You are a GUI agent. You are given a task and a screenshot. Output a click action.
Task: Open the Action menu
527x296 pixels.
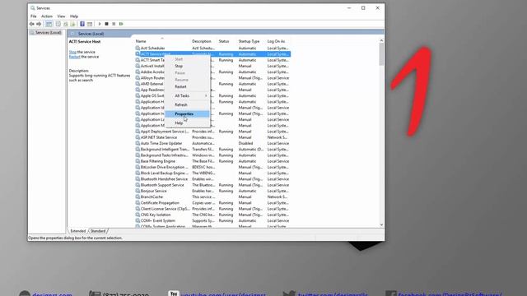tap(47, 16)
